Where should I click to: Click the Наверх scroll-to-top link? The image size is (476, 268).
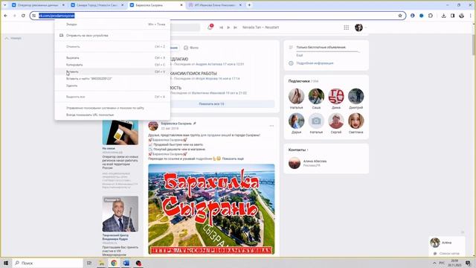point(13,38)
